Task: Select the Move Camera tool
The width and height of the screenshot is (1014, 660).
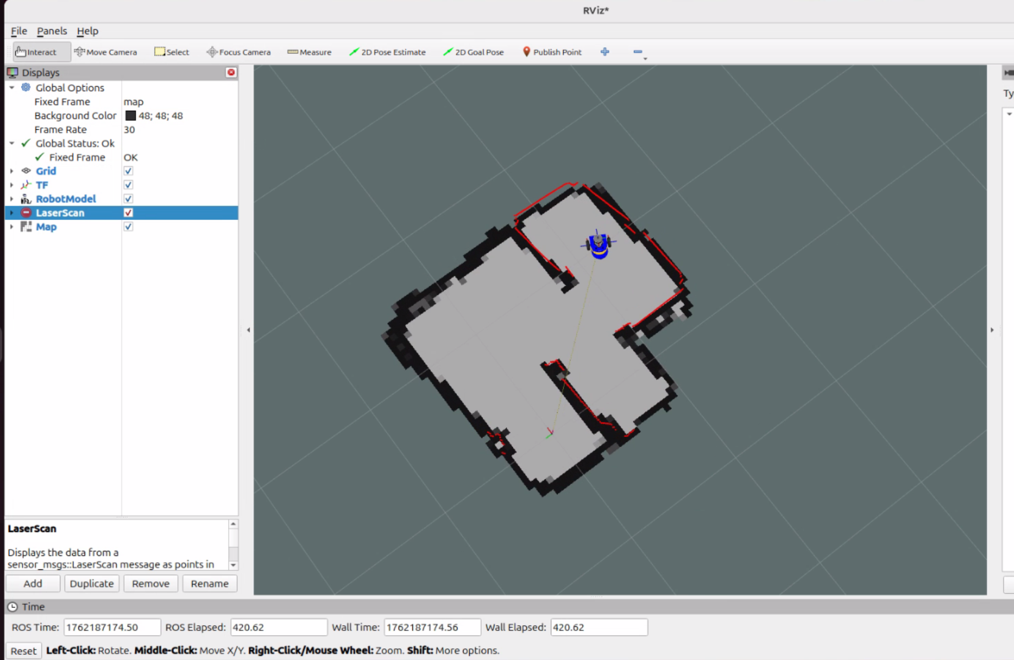Action: 106,52
